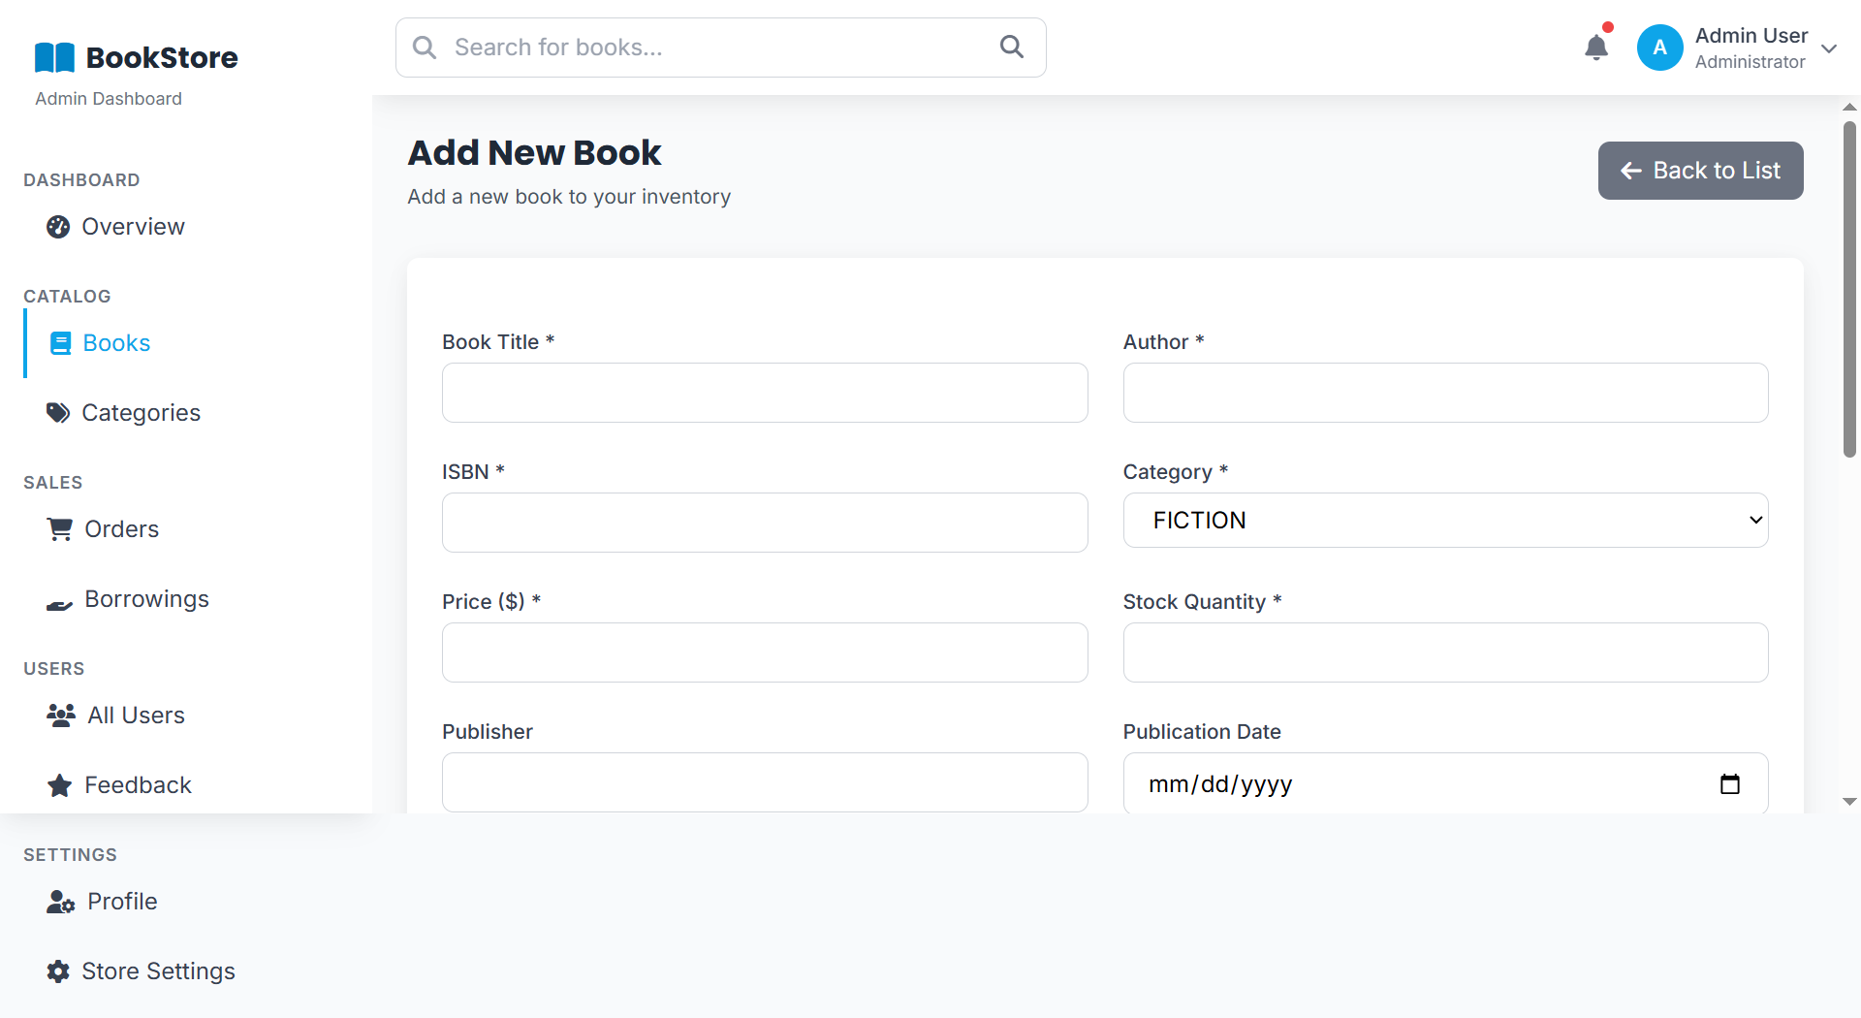Navigate to Borrowings in the sidebar

tap(146, 599)
